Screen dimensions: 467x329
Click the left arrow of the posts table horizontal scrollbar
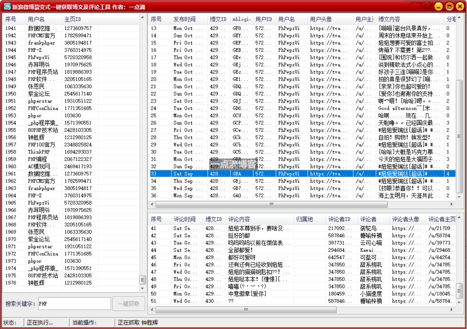point(152,204)
